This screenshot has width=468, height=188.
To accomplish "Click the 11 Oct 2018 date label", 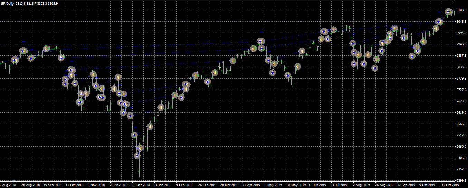I will [75, 185].
